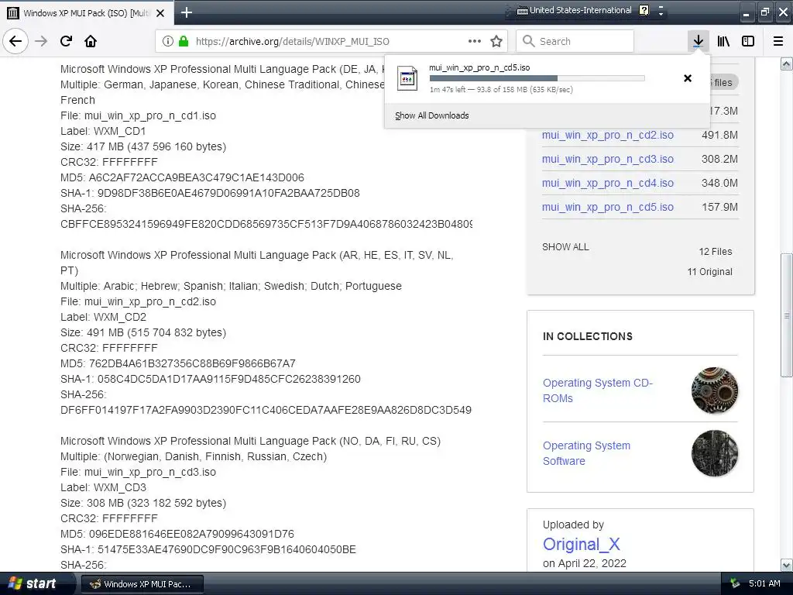Screen dimensions: 793x595
Task: Click the vertical scrollbar thumb
Action: pos(787,315)
